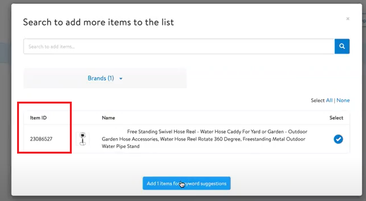Viewport: 366px width, 201px height.
Task: Uncheck the hose reel item checkbox
Action: (x=338, y=139)
